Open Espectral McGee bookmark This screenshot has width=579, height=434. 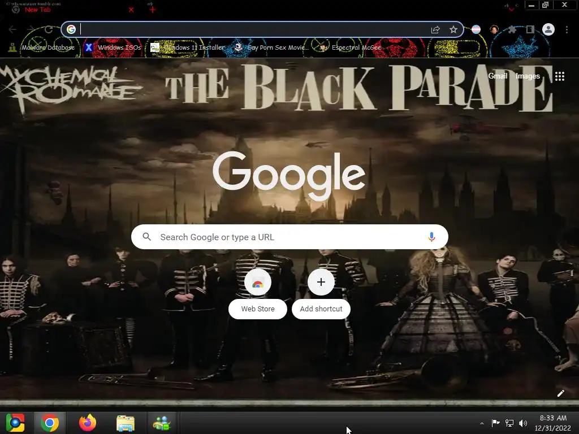click(351, 47)
